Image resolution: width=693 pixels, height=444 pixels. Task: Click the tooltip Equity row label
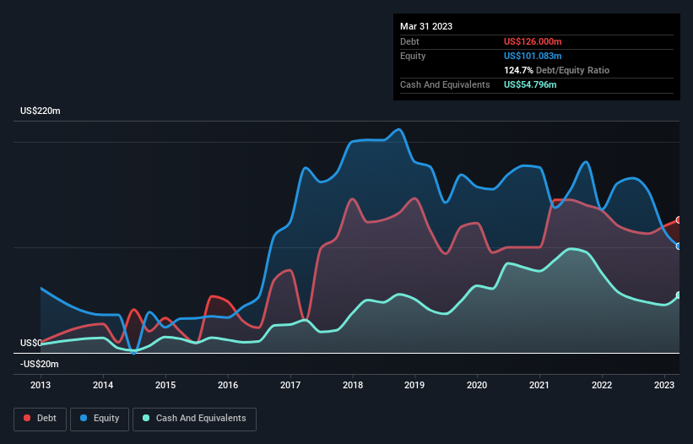[x=413, y=56]
